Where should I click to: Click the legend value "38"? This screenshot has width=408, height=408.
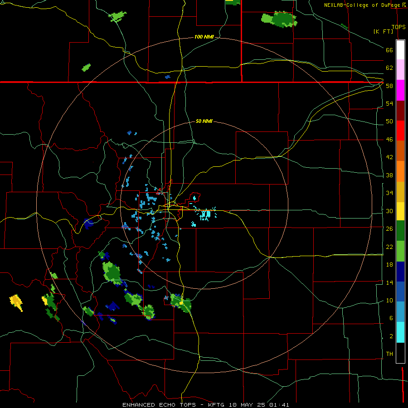389,175
